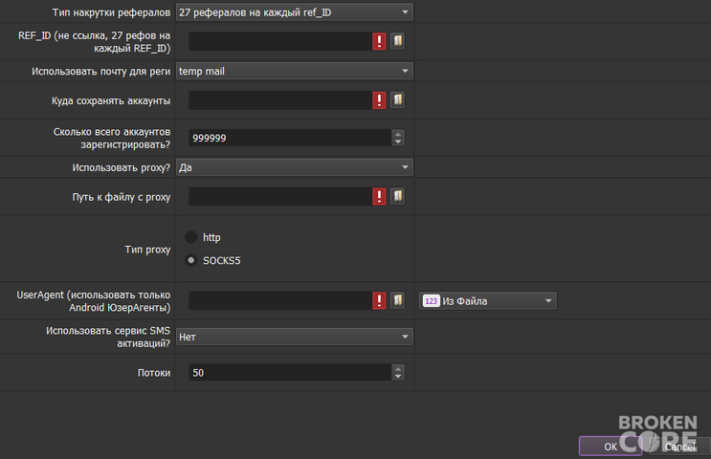Image resolution: width=711 pixels, height=459 pixels.
Task: Click warning icon in UserAgent field
Action: tap(379, 300)
